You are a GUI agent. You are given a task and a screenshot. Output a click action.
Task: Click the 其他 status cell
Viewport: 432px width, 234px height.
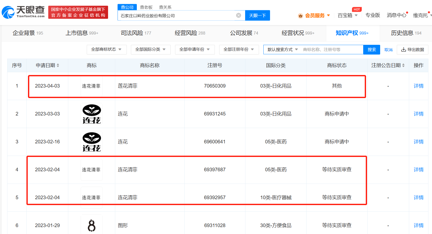point(337,86)
